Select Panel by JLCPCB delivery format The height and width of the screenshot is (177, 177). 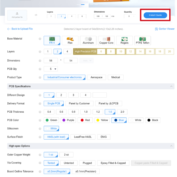tap(109, 104)
